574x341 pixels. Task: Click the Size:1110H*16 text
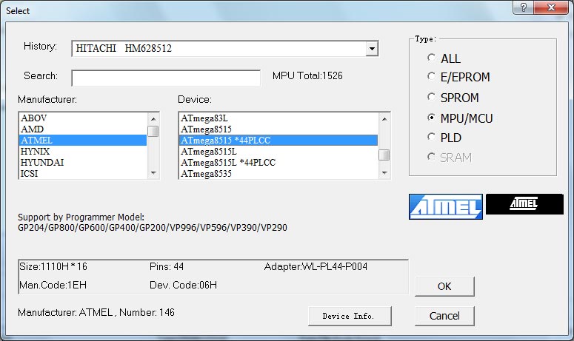coord(53,266)
